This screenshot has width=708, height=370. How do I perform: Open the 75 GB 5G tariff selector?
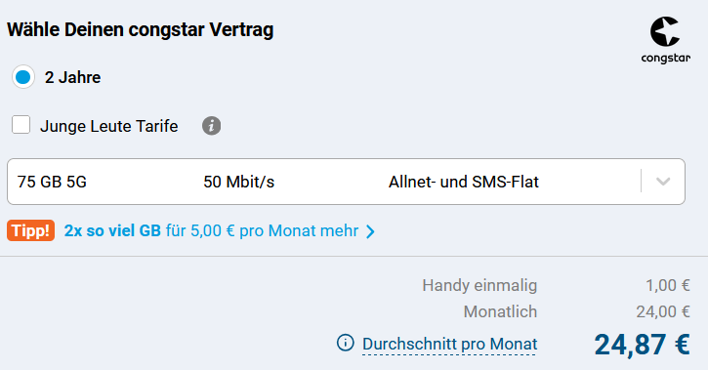346,182
